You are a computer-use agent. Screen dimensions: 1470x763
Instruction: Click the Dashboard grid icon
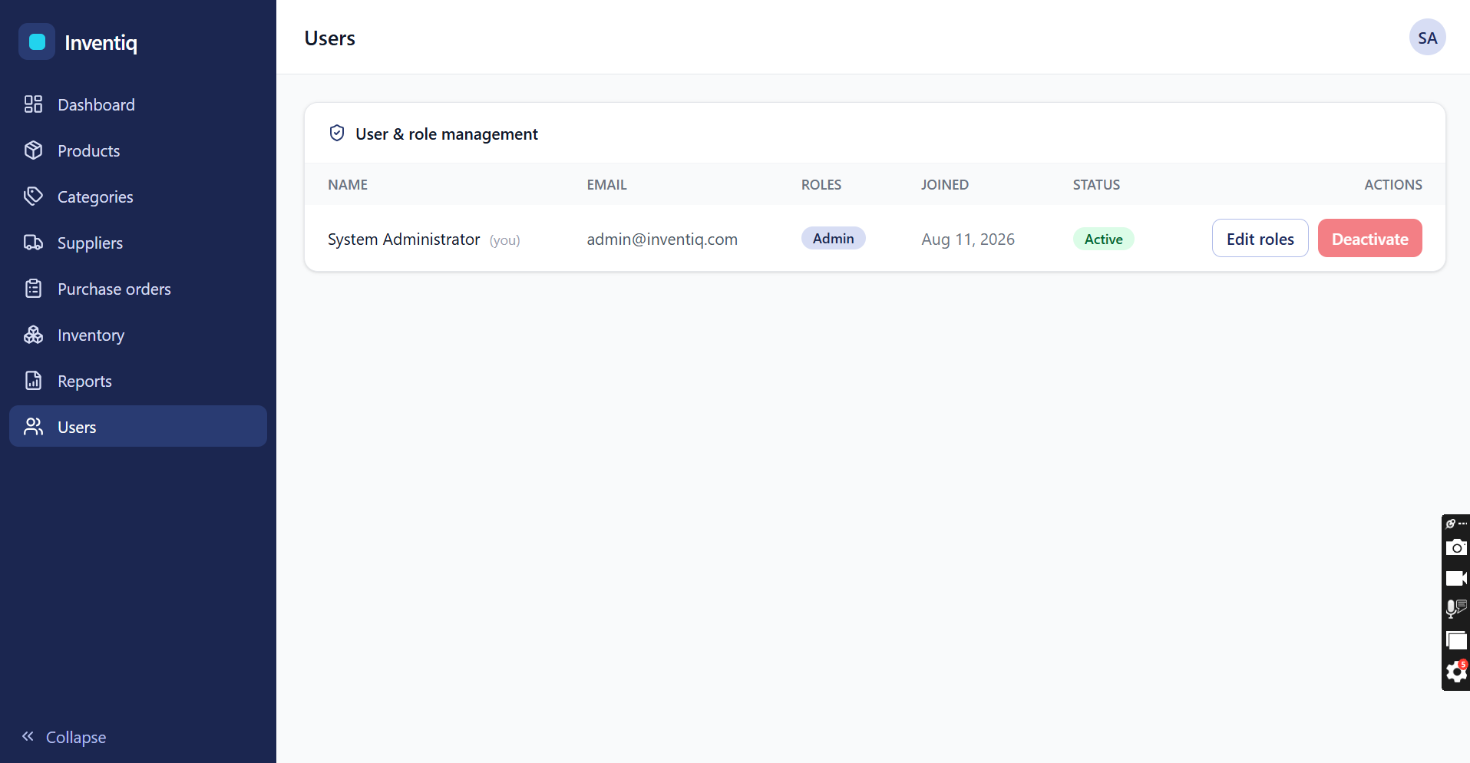coord(33,104)
